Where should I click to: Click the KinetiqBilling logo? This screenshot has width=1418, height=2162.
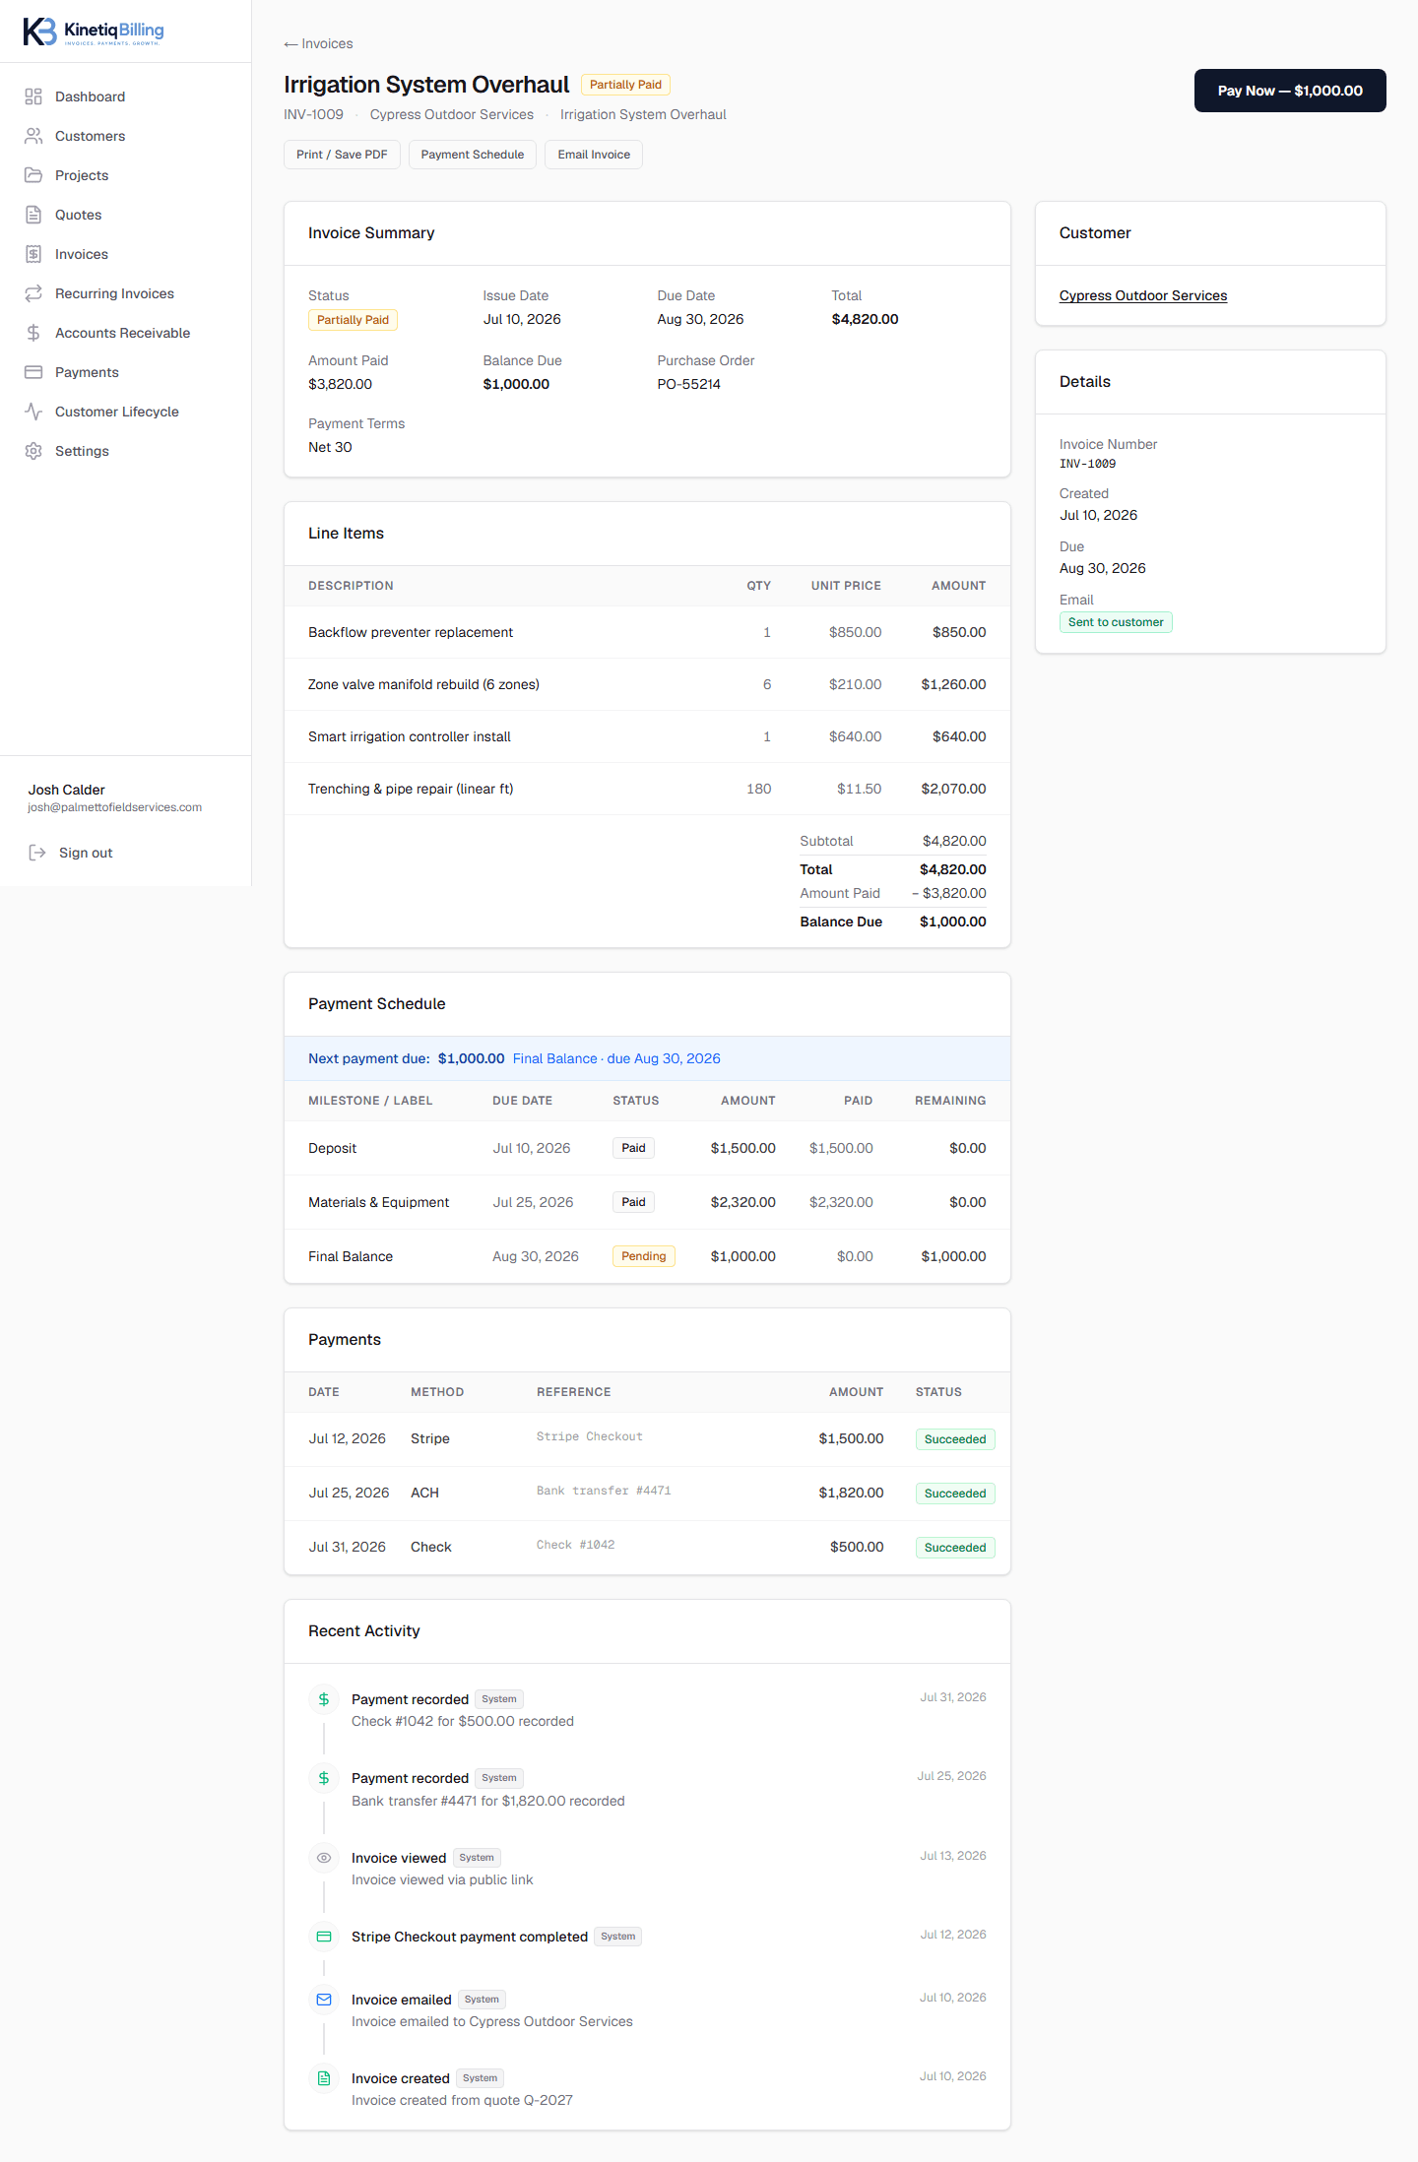coord(94,32)
